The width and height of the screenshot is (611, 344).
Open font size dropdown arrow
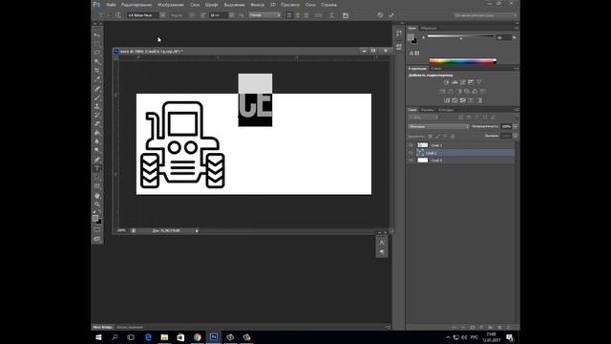point(232,15)
